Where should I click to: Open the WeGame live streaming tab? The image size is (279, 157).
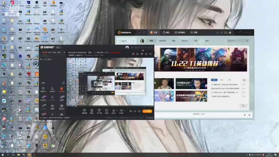(x=194, y=32)
